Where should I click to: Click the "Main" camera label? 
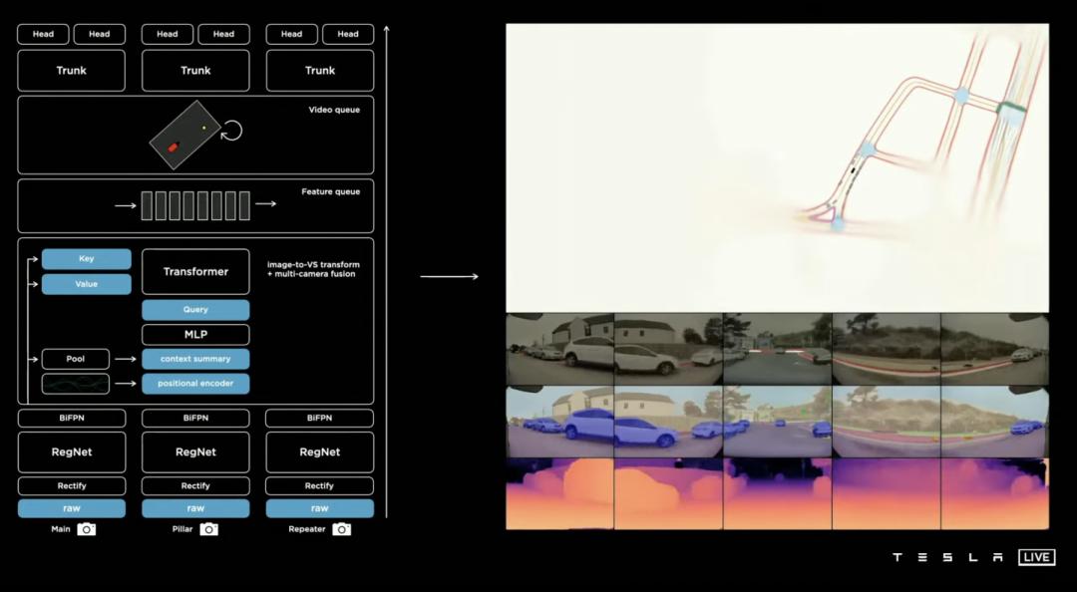pyautogui.click(x=61, y=529)
